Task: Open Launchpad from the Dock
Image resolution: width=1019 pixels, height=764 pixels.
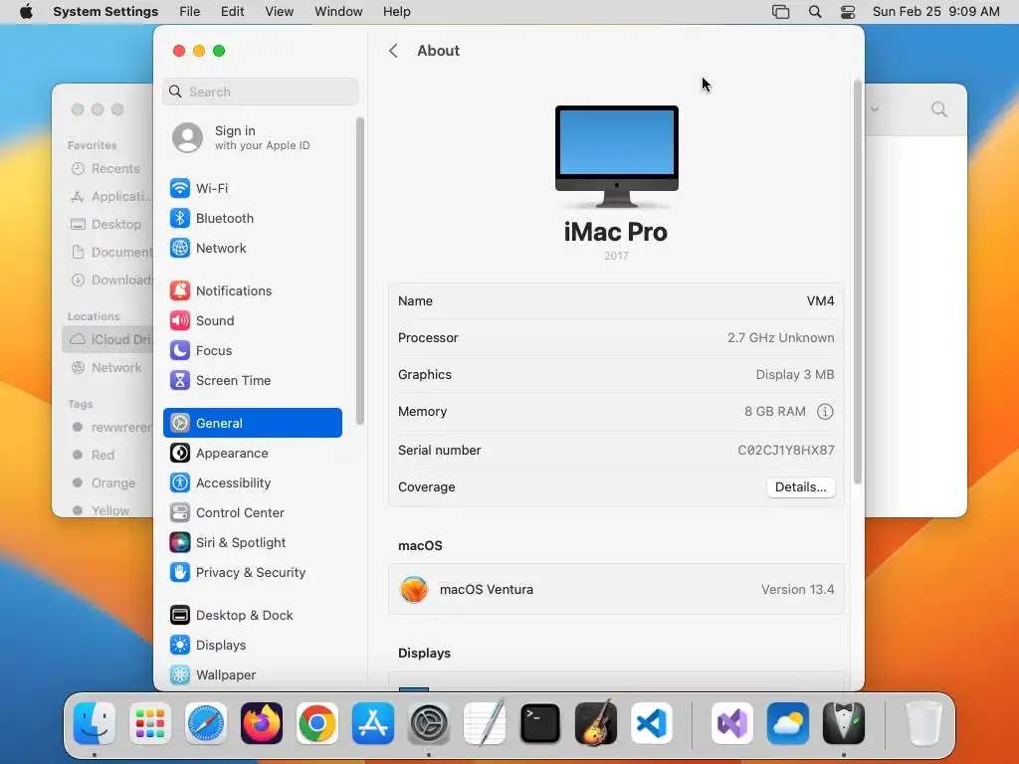Action: (150, 723)
